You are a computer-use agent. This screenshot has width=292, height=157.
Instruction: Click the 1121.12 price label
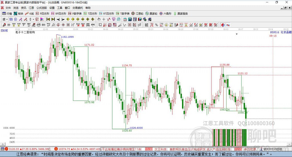pos(242,73)
